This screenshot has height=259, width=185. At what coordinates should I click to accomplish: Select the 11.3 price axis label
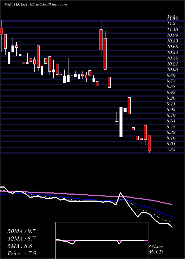171,24
